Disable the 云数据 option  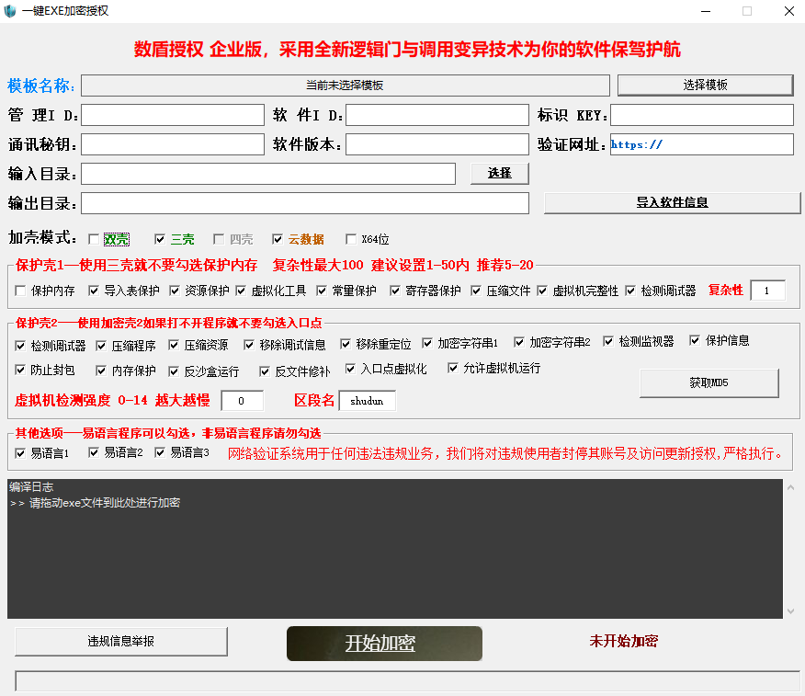click(278, 238)
